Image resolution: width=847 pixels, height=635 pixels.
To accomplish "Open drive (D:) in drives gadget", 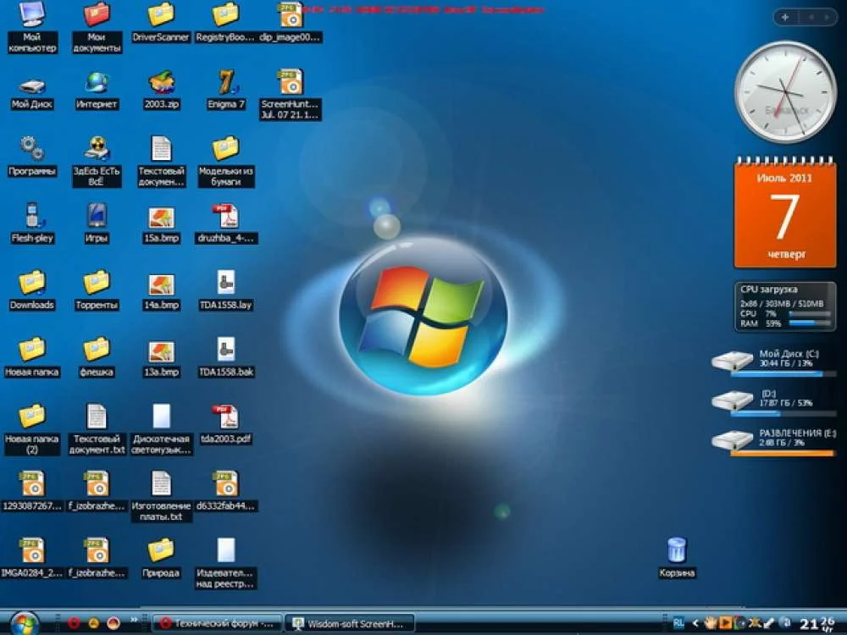I will coord(774,401).
